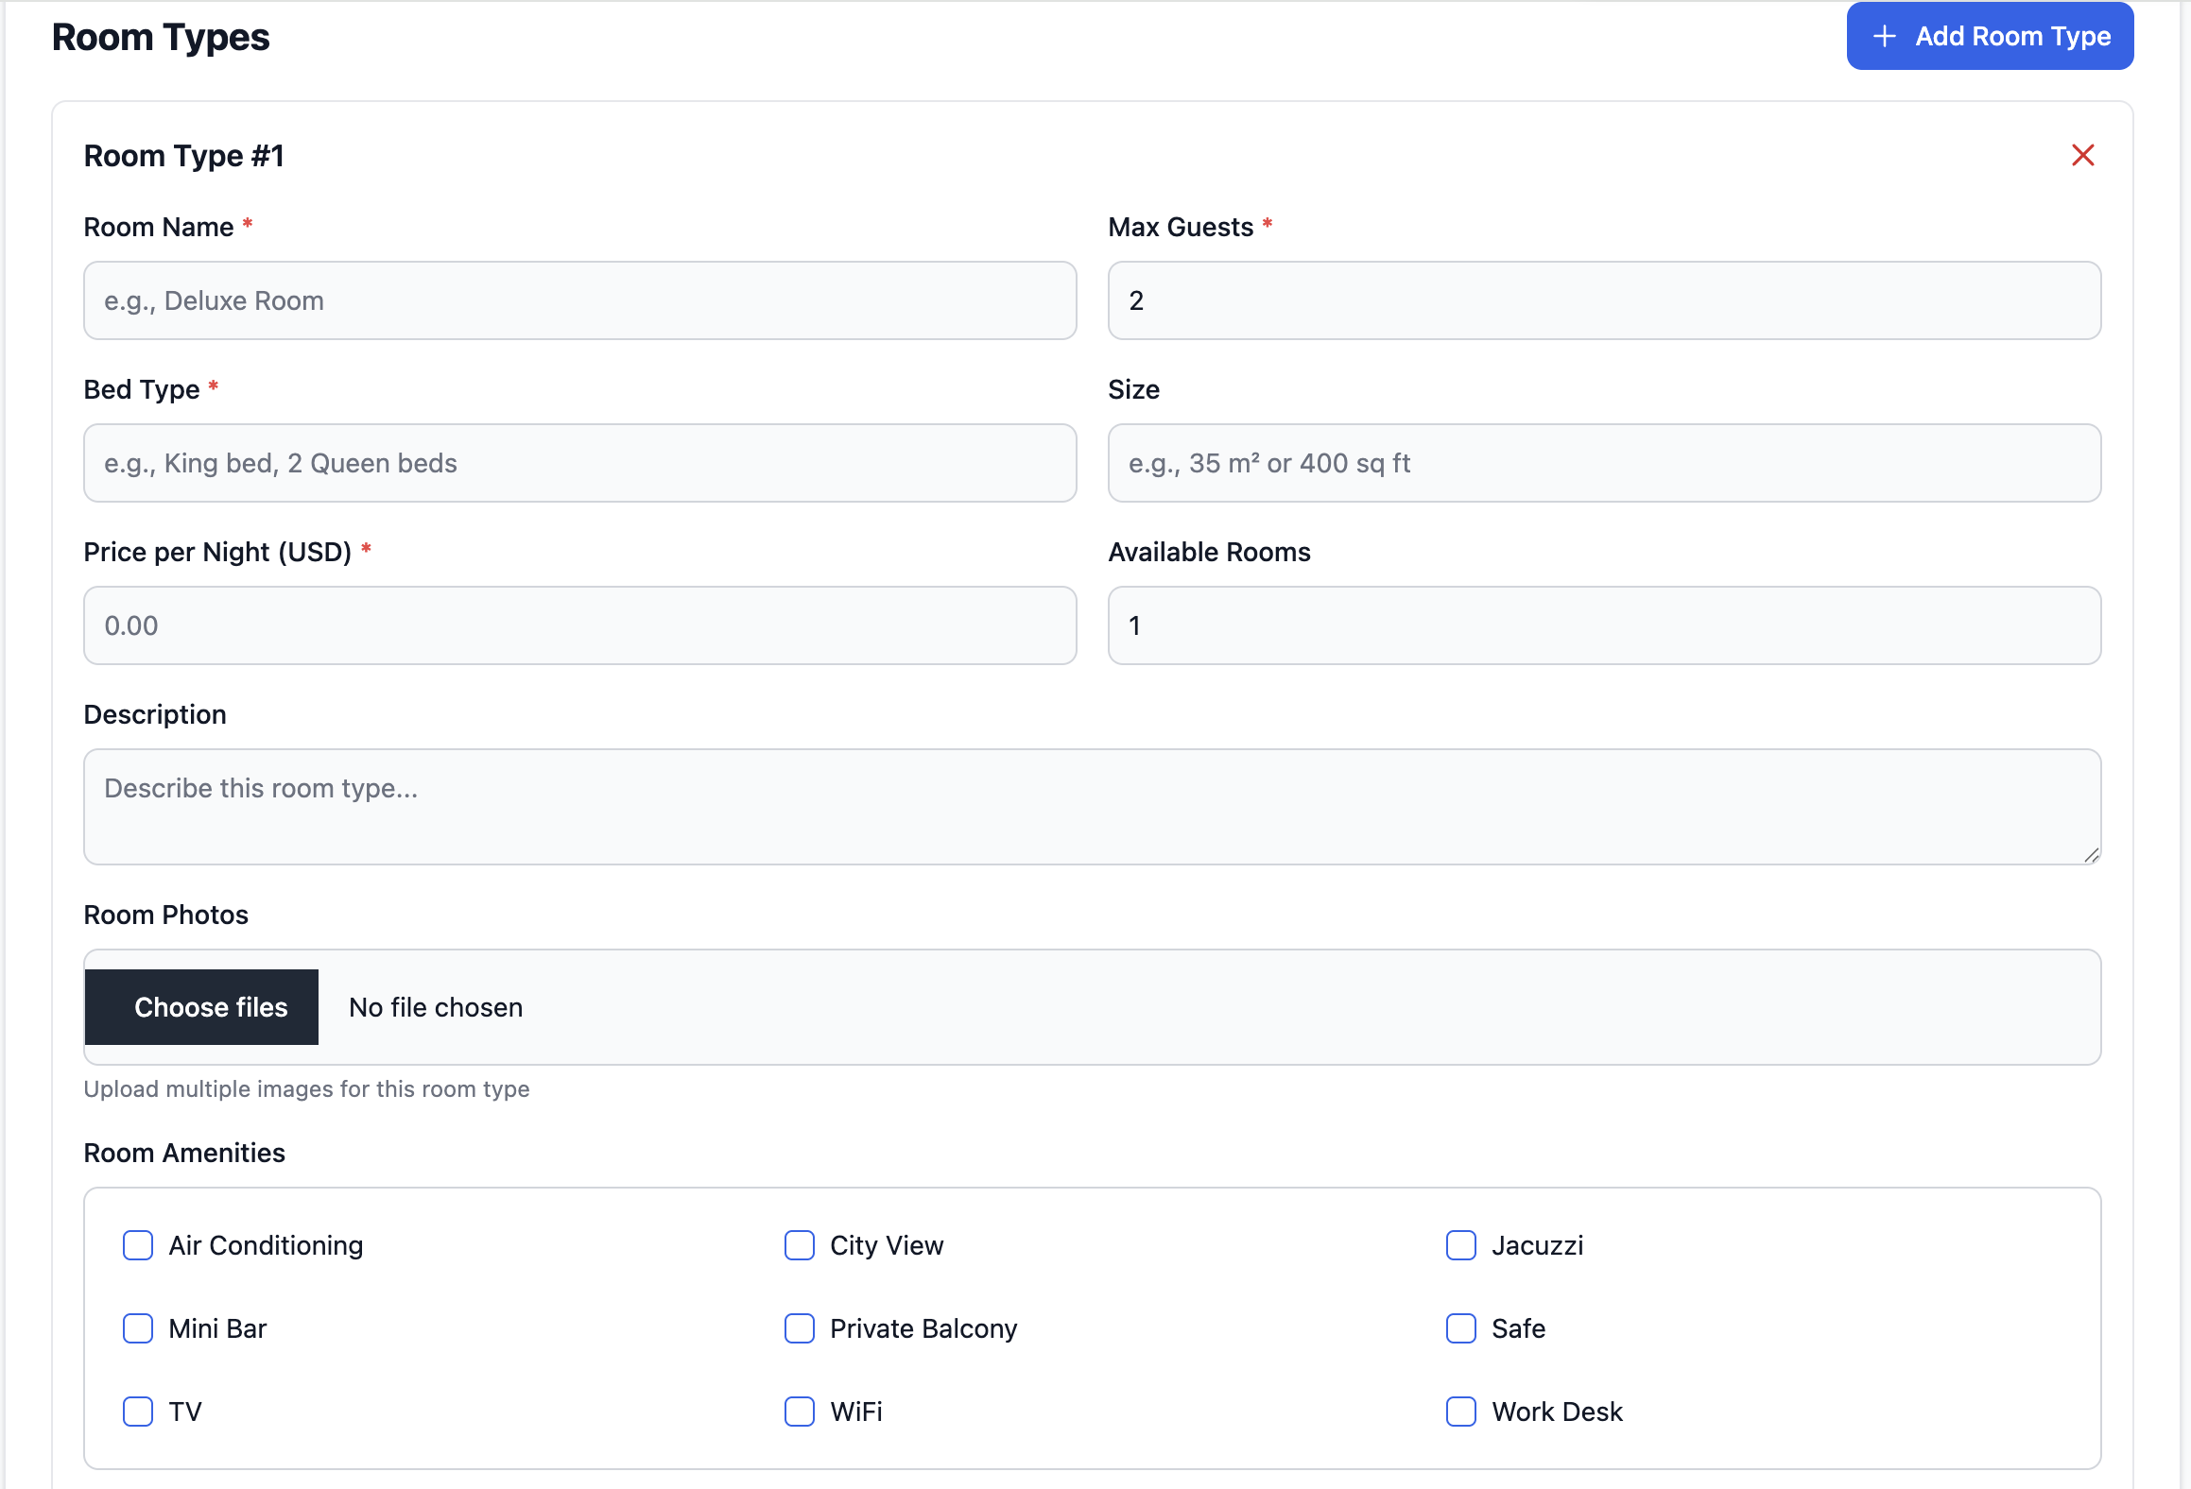Check the Safe amenity box

coord(1460,1328)
